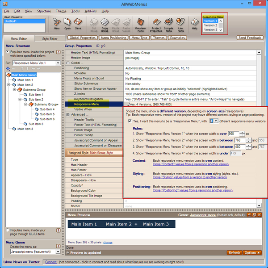Click the move-down arrow in Menu Structure
Screen dimensions: 268x268
27,68
